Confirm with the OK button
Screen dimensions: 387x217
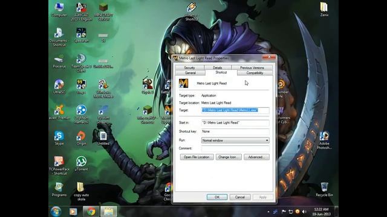click(217, 197)
